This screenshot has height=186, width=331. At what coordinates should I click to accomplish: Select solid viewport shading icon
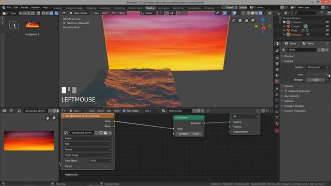click(x=252, y=13)
